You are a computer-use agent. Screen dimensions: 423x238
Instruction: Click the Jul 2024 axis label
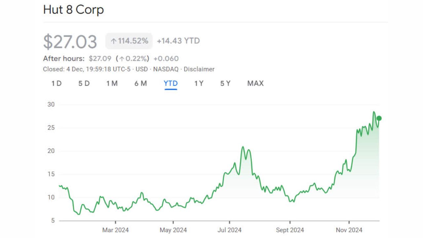coord(230,230)
